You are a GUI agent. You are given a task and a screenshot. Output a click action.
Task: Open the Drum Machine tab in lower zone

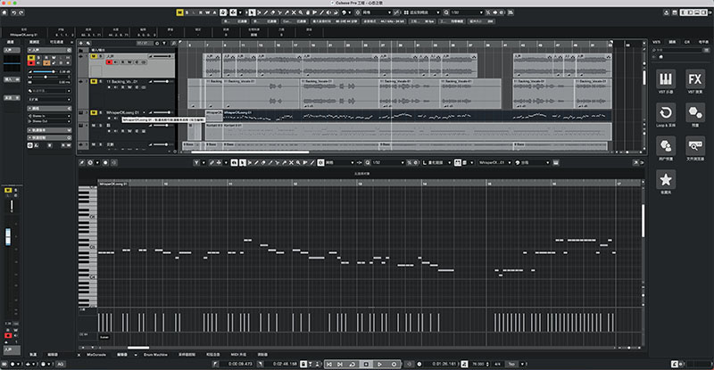(x=155, y=355)
